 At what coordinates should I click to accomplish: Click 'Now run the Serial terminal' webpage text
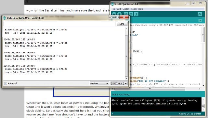pos(68,10)
